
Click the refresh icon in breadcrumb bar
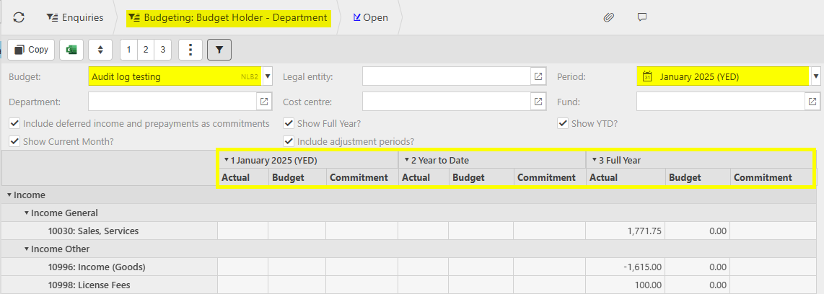pyautogui.click(x=19, y=17)
